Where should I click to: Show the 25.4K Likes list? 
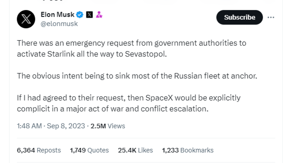(135, 150)
